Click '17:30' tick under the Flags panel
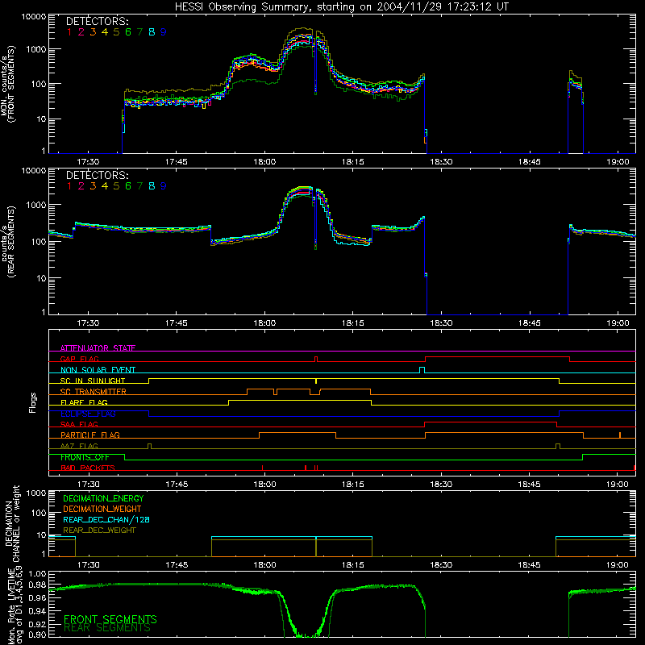Screen dimensions: 645x645 89,485
